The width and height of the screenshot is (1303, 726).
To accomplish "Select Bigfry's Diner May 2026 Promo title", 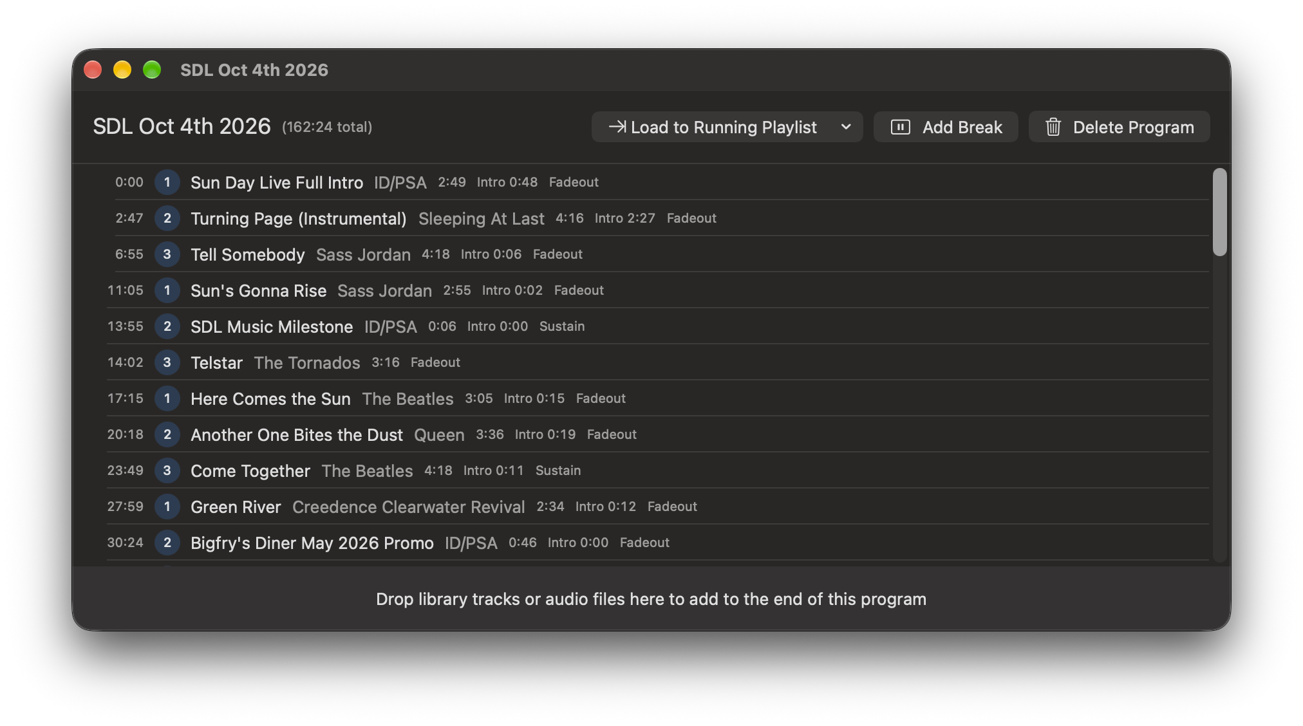I will pyautogui.click(x=312, y=543).
